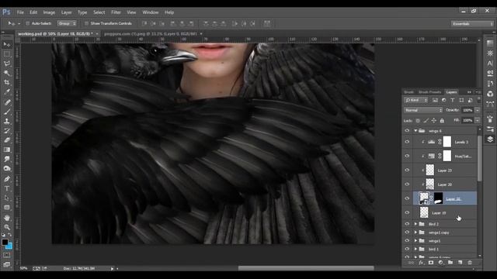
Task: Select the Crop tool
Action: tap(7, 83)
